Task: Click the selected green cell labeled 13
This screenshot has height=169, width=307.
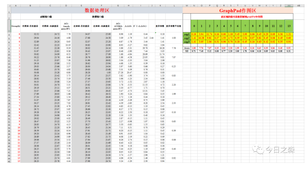Action: (288, 25)
